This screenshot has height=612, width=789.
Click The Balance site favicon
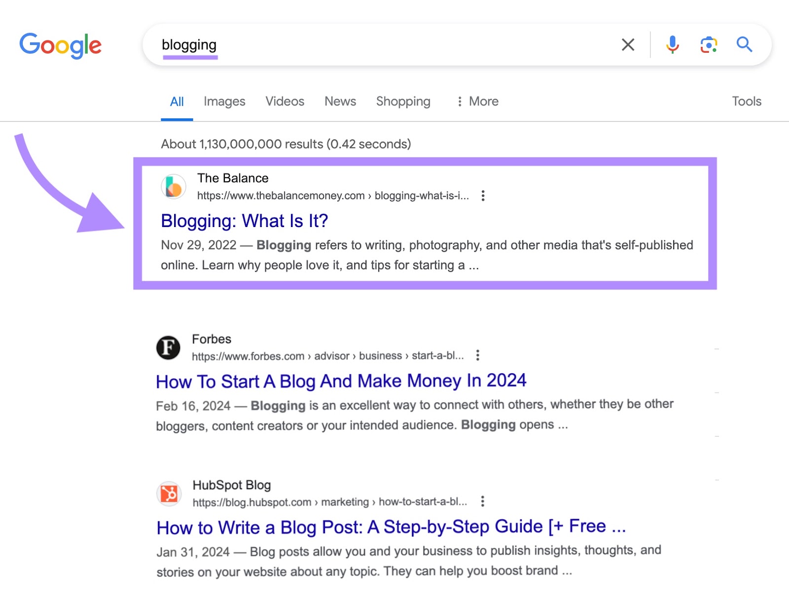coord(173,187)
